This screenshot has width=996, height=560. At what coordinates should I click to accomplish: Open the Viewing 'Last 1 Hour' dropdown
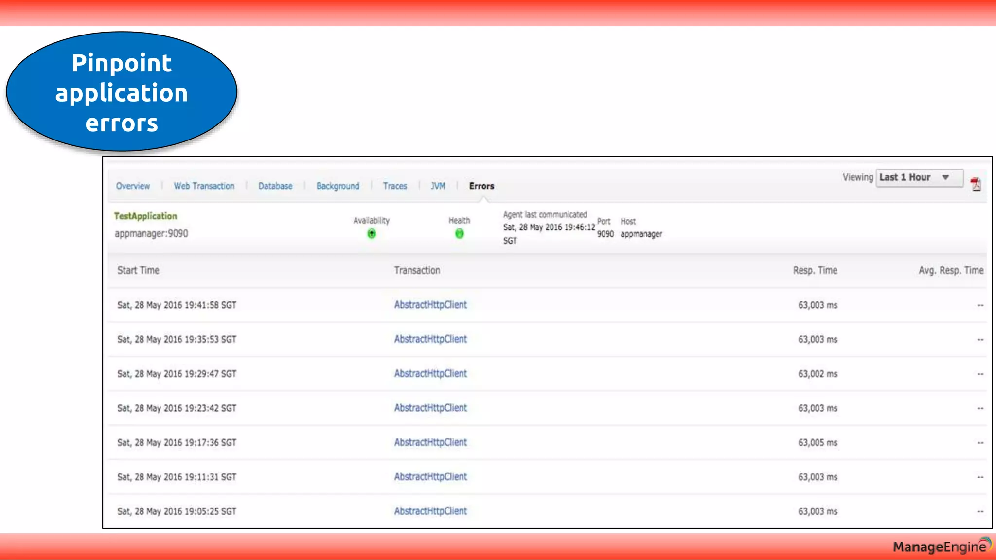919,177
